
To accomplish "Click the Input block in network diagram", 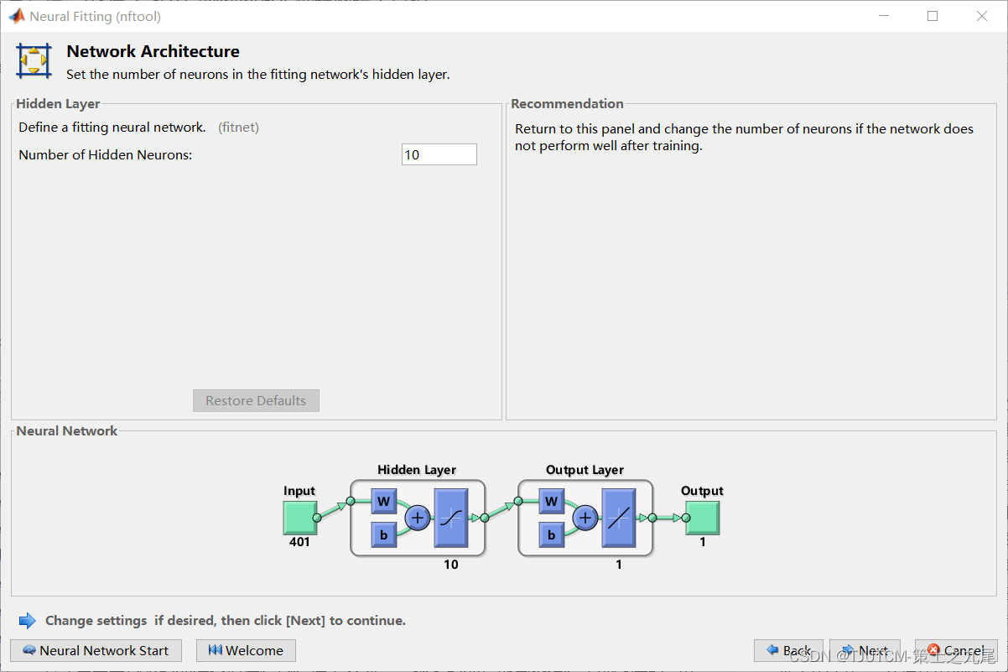I will click(299, 518).
